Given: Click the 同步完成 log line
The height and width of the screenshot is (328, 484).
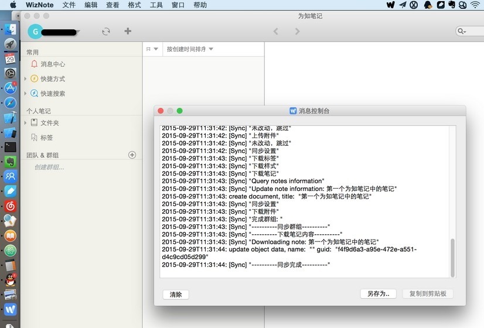Looking at the screenshot, I should tap(246, 265).
